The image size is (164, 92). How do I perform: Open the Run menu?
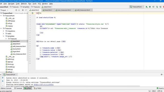pos(30,4)
